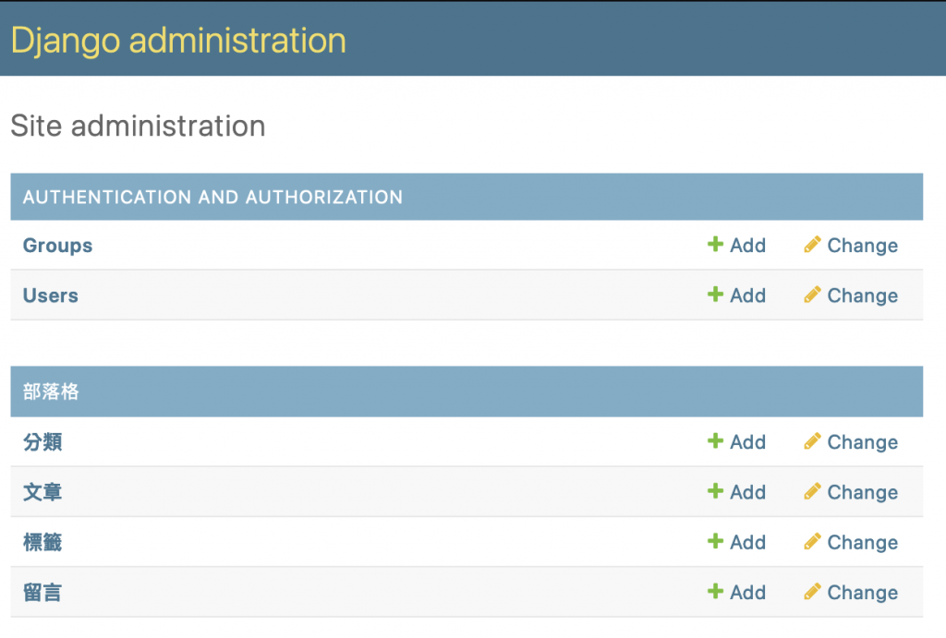Open the Authentication and Authorization section header
This screenshot has height=638, width=946.
[212, 198]
